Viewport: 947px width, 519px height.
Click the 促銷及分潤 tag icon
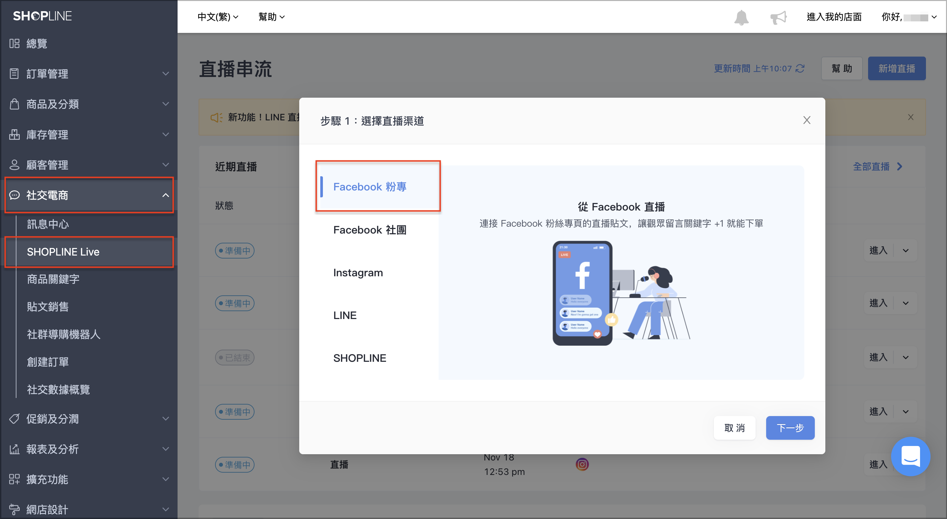pyautogui.click(x=14, y=419)
